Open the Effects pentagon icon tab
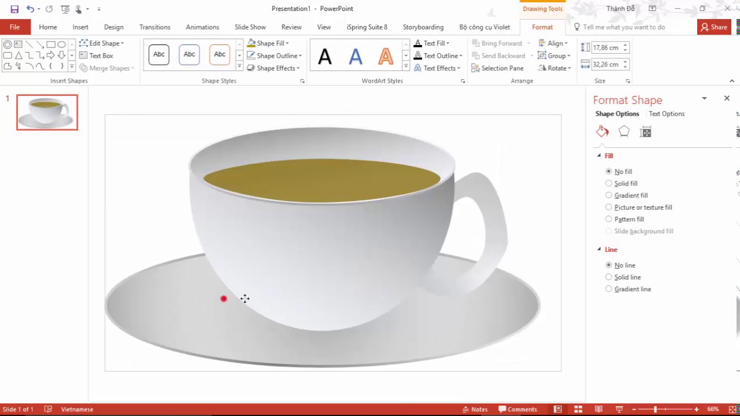Screen dimensions: 740x416 pos(624,132)
